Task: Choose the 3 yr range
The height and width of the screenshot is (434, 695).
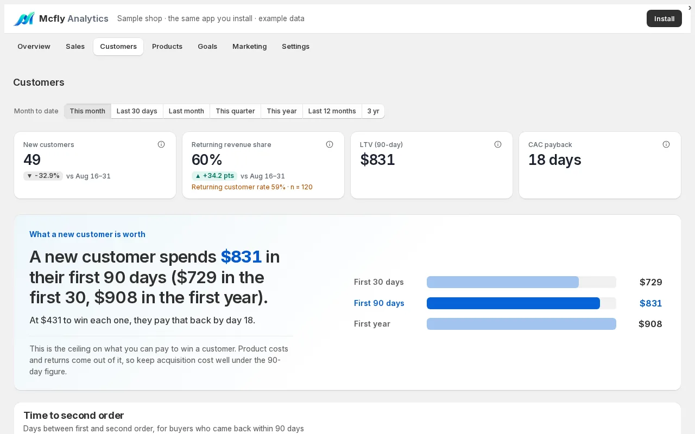Action: [373, 111]
